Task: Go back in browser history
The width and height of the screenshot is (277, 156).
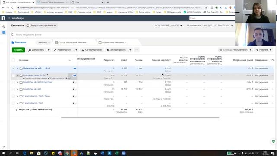Action: pyautogui.click(x=3, y=8)
